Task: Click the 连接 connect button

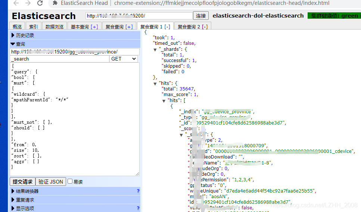Action: 201,16
